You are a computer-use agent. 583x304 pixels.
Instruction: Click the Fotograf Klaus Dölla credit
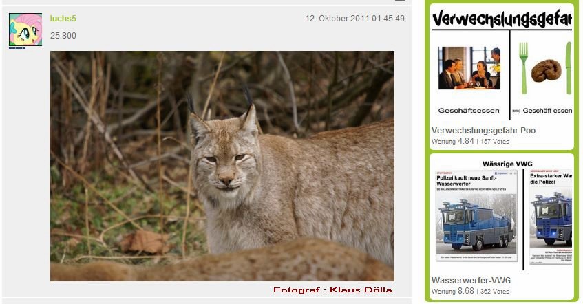(x=332, y=290)
